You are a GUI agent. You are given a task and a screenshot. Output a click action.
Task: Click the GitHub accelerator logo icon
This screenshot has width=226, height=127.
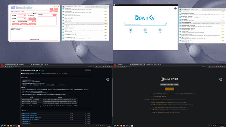click(x=162, y=79)
